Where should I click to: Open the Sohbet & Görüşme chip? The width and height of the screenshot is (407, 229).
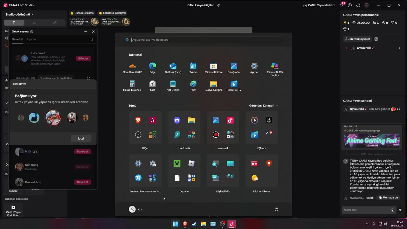[112, 13]
